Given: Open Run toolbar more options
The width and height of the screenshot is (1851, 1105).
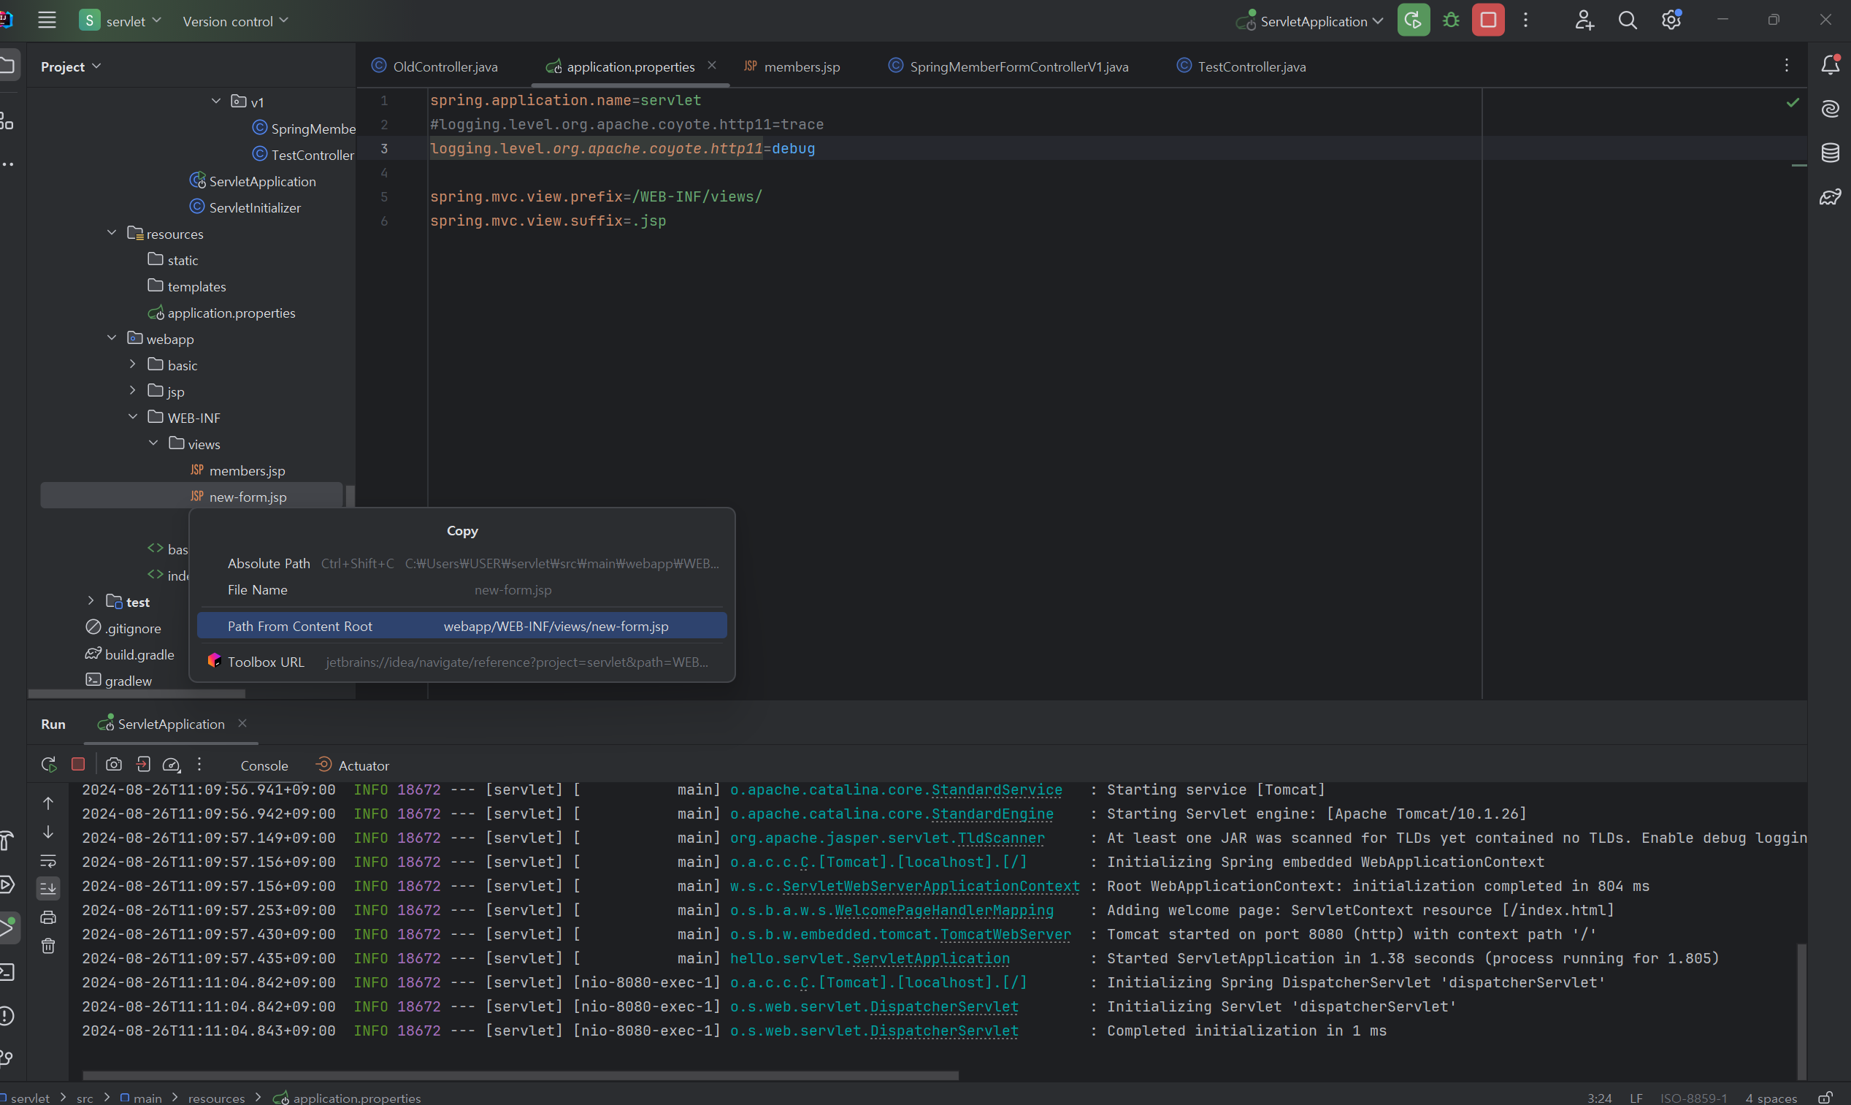Looking at the screenshot, I should 199,764.
